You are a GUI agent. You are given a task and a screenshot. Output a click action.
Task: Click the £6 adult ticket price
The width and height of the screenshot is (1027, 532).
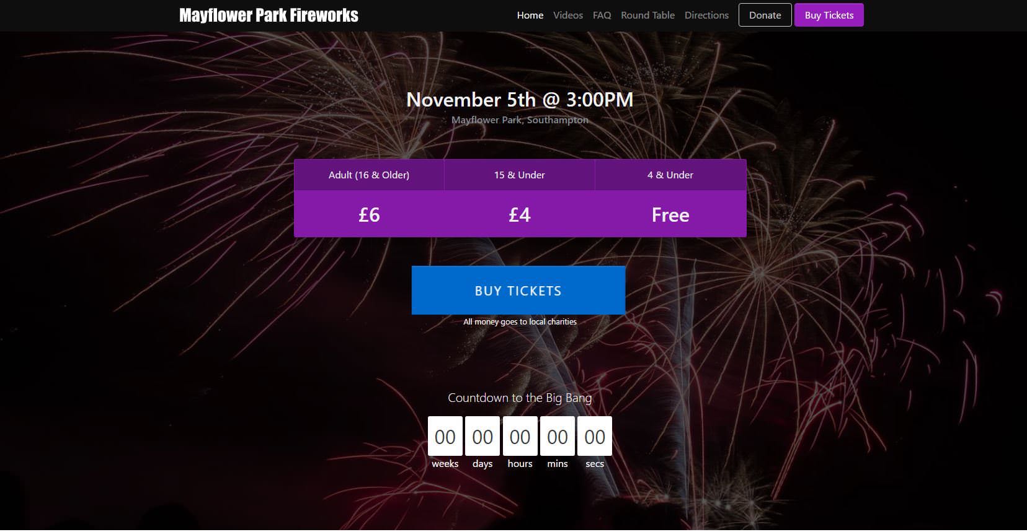[x=369, y=214]
